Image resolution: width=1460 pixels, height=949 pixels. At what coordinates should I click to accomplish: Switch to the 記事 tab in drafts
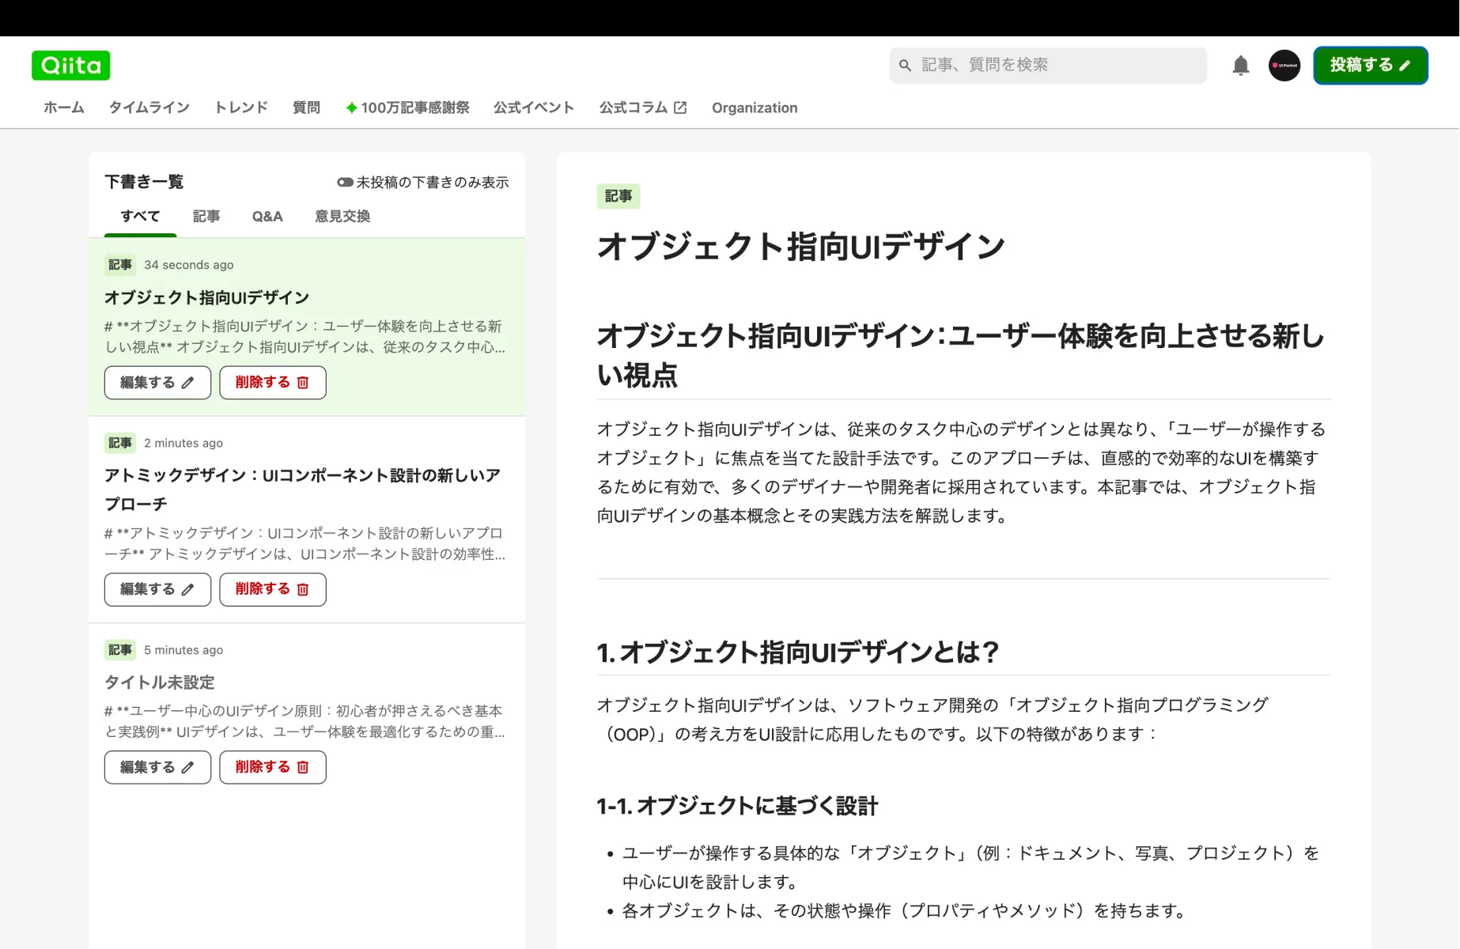[206, 216]
